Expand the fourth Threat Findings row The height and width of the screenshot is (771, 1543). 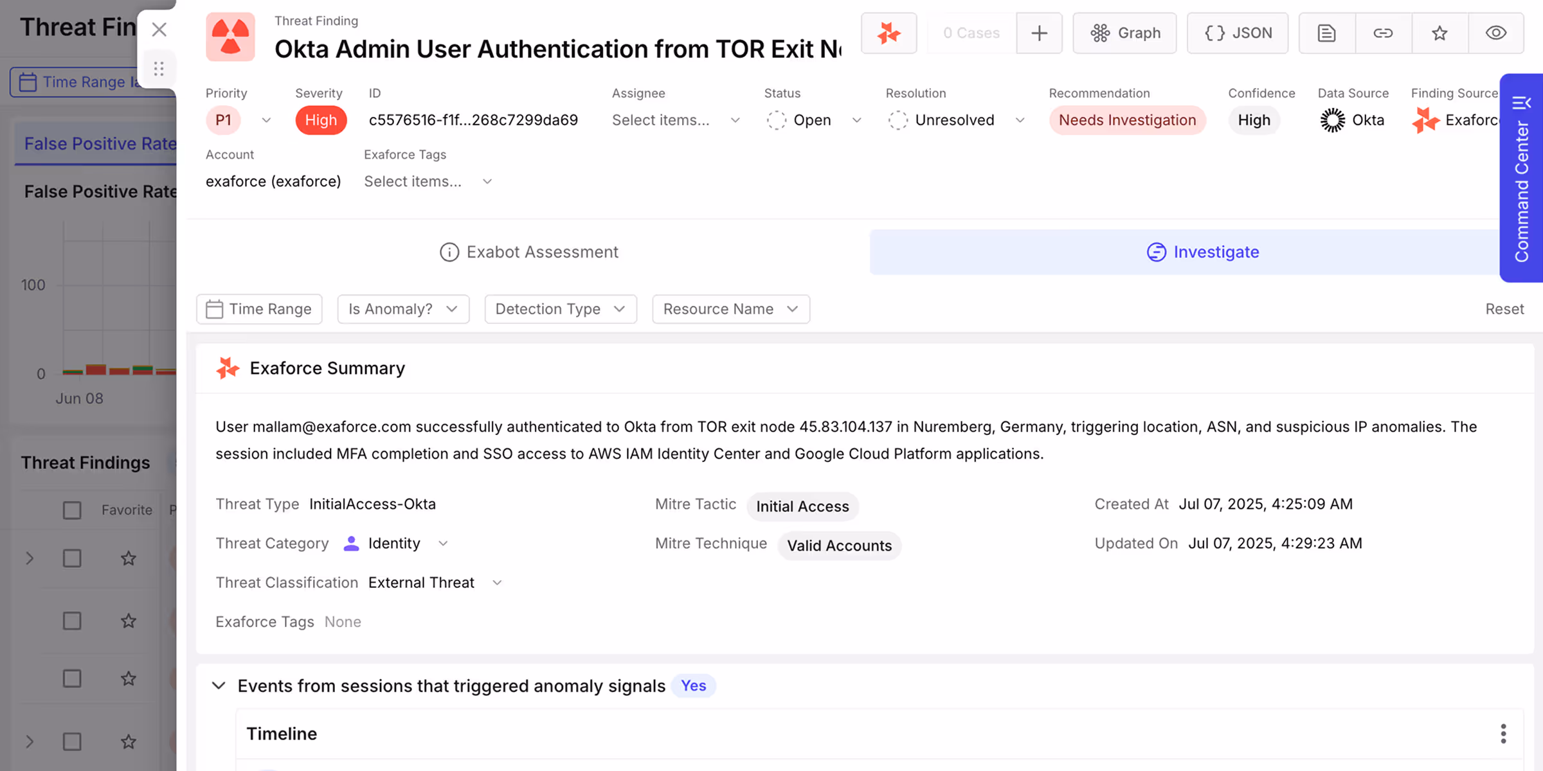point(30,741)
